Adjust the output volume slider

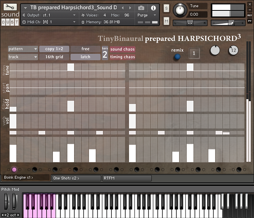228,23
